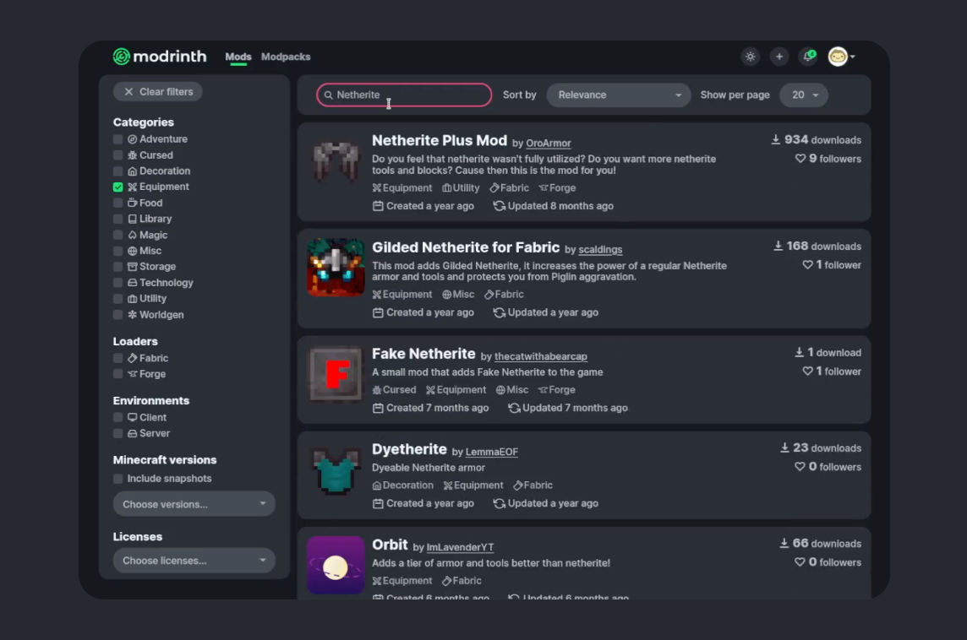Open the Fake Netherite title link

coord(423,354)
